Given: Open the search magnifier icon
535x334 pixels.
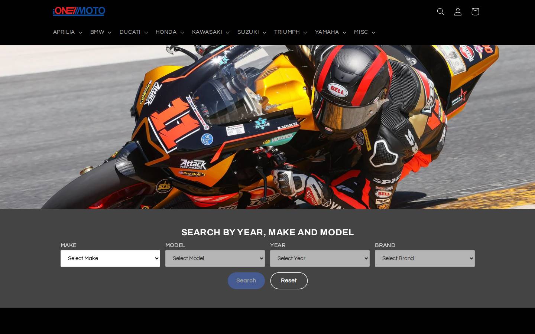Looking at the screenshot, I should pyautogui.click(x=441, y=12).
